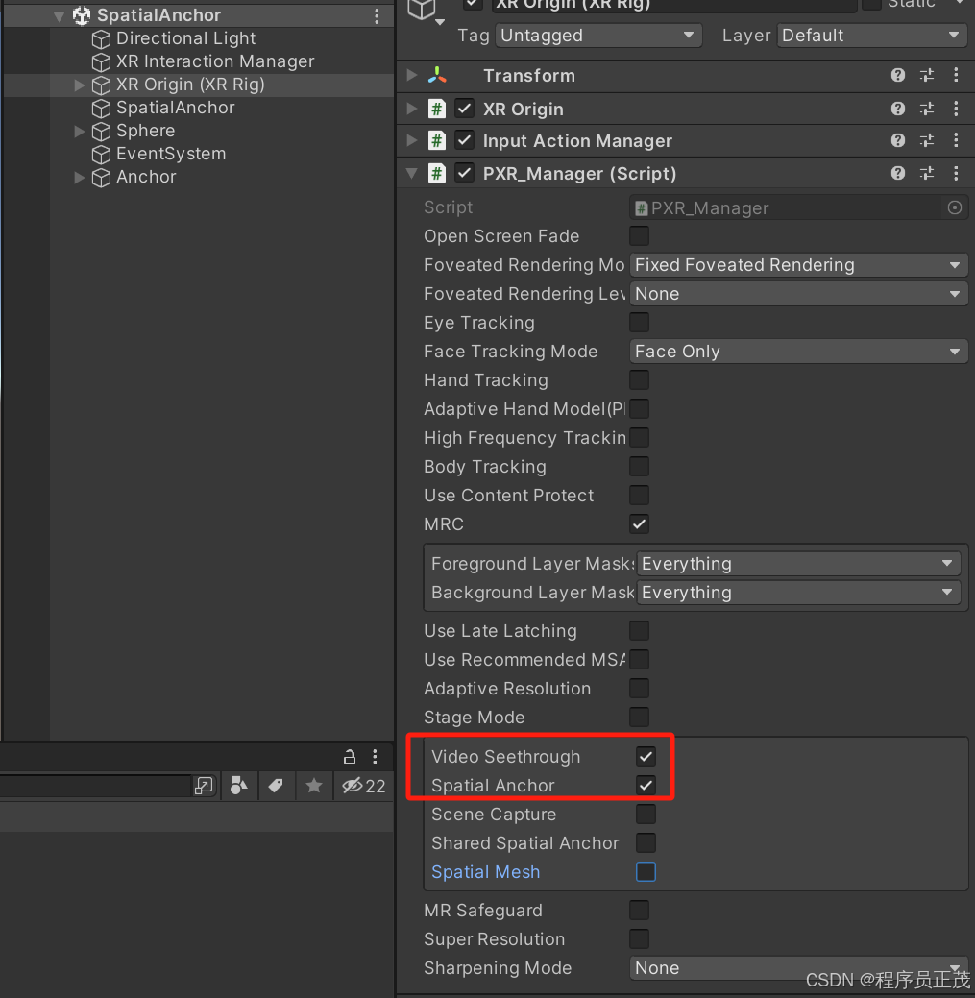Screen dimensions: 975x998
Task: Open Face Tracking Mode dropdown
Action: [798, 352]
